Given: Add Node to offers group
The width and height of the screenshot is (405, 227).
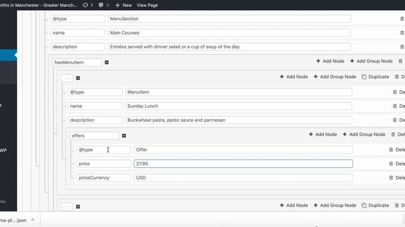Looking at the screenshot, I should tap(323, 134).
